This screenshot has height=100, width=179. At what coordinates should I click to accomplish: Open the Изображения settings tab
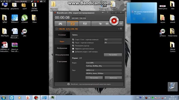click(x=62, y=48)
